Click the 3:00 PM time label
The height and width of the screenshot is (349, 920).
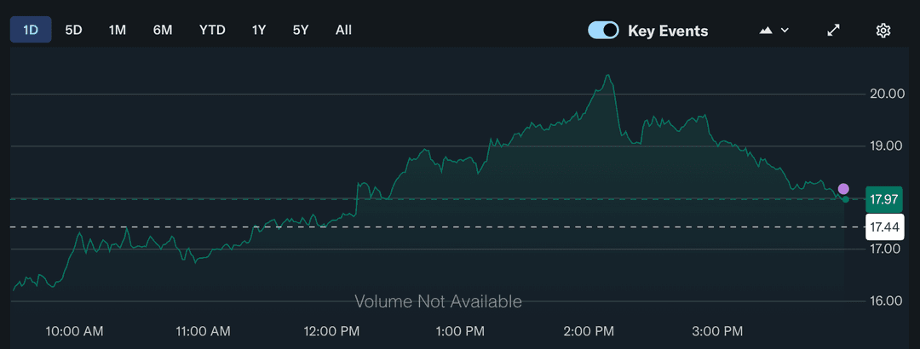(717, 331)
